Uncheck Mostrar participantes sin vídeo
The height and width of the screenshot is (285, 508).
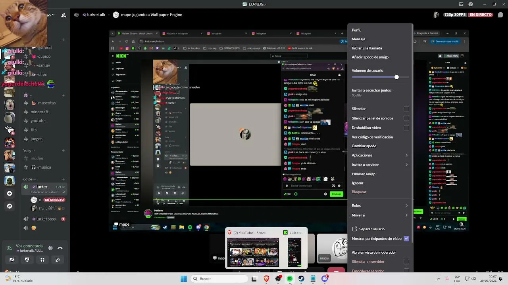point(406,239)
